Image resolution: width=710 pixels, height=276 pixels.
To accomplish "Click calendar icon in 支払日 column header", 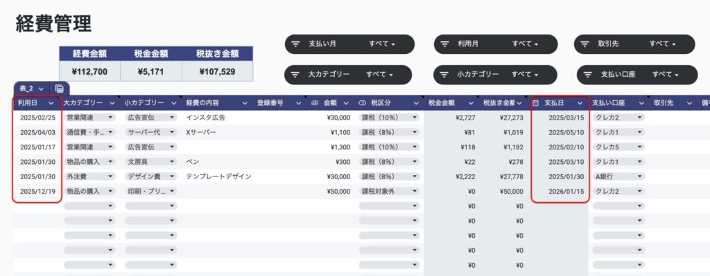I will coord(536,103).
